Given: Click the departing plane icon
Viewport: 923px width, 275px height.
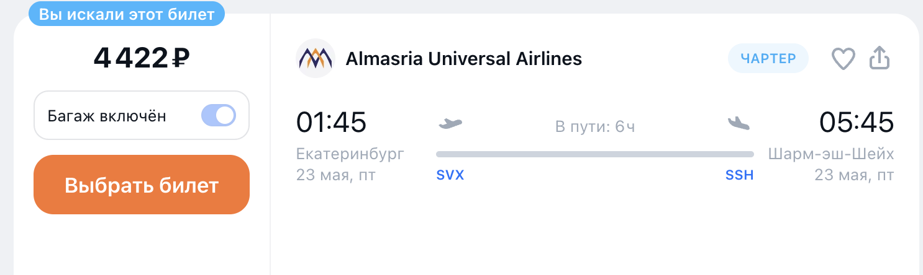Looking at the screenshot, I should (x=450, y=123).
